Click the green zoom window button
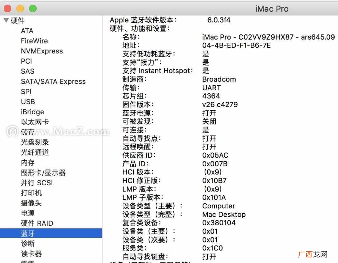The height and width of the screenshot is (263, 338). pyautogui.click(x=33, y=8)
